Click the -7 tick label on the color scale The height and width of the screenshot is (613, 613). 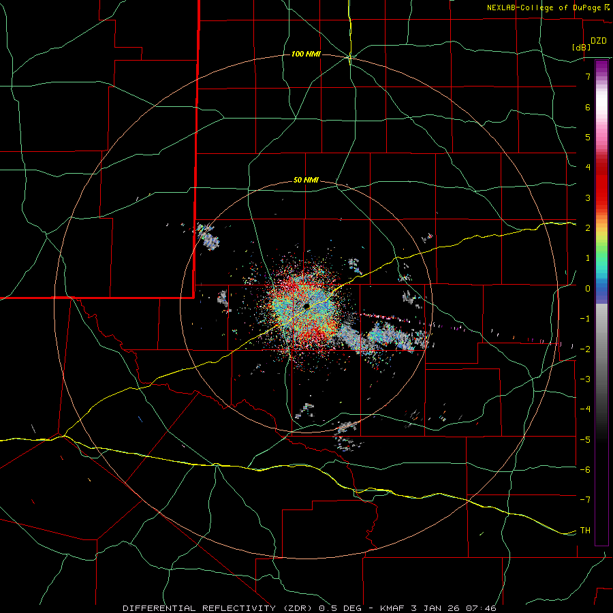[585, 500]
